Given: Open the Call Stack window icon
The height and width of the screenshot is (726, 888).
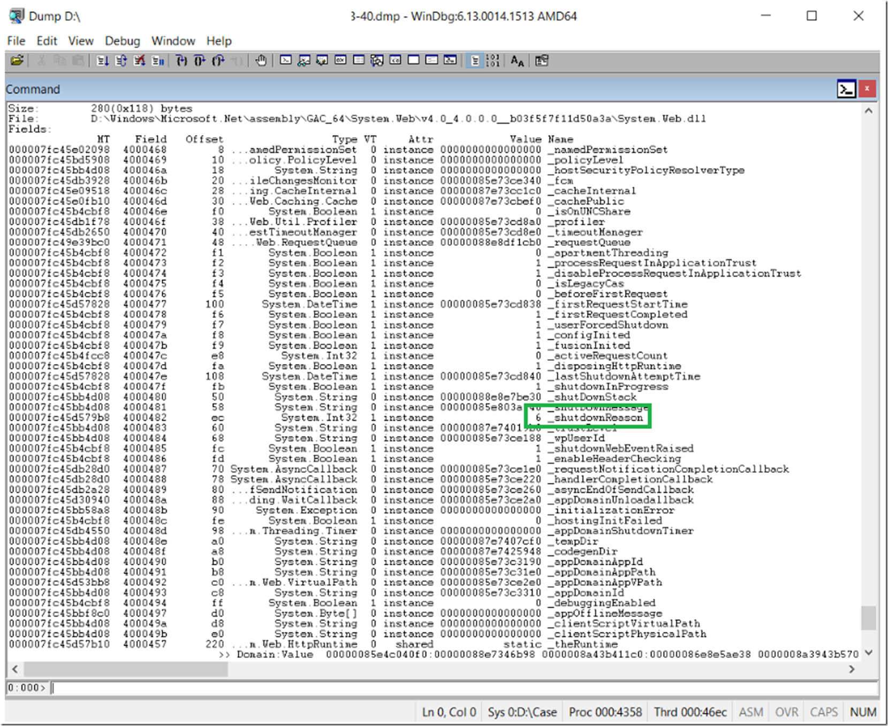Looking at the screenshot, I should click(377, 60).
